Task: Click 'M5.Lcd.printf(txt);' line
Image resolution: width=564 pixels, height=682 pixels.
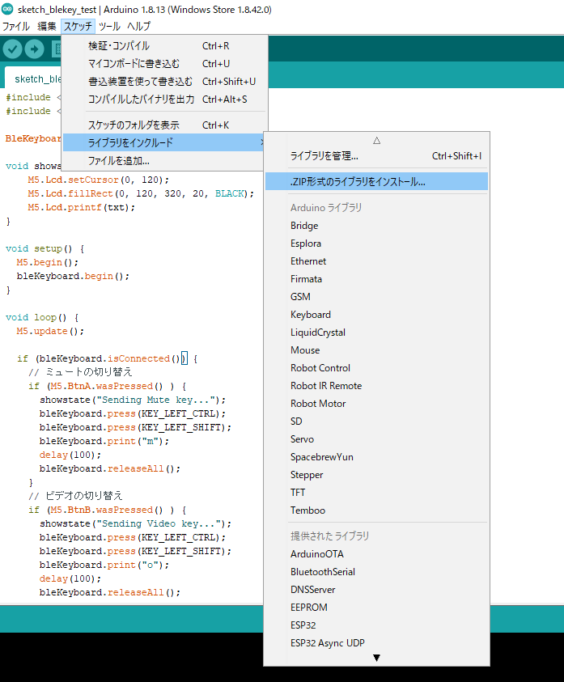Action: 82,207
